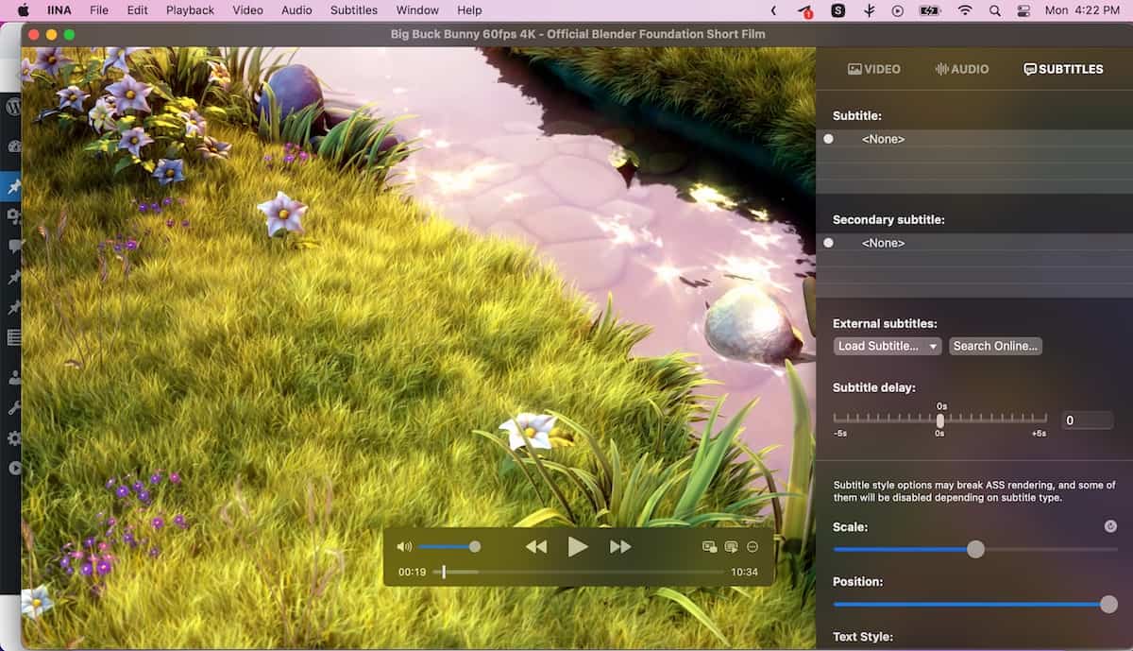Open the Subtitles menu in the menu bar
Viewport: 1133px width, 651px height.
click(x=354, y=10)
